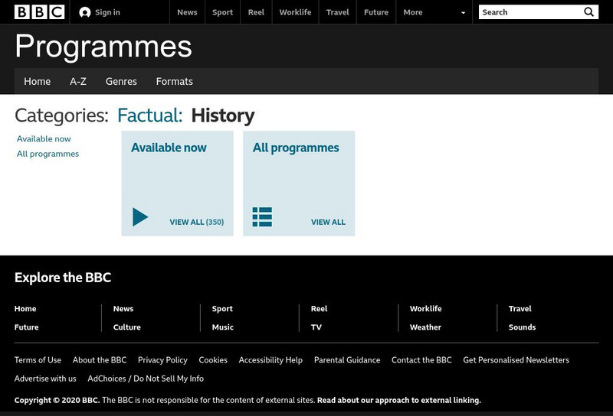Viewport: 613px width, 416px height.
Task: Select Home in Programmes menu
Action: 37,81
